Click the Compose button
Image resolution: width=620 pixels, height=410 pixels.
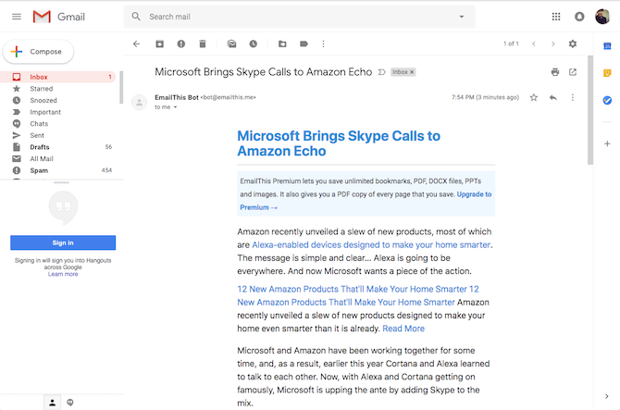point(37,52)
